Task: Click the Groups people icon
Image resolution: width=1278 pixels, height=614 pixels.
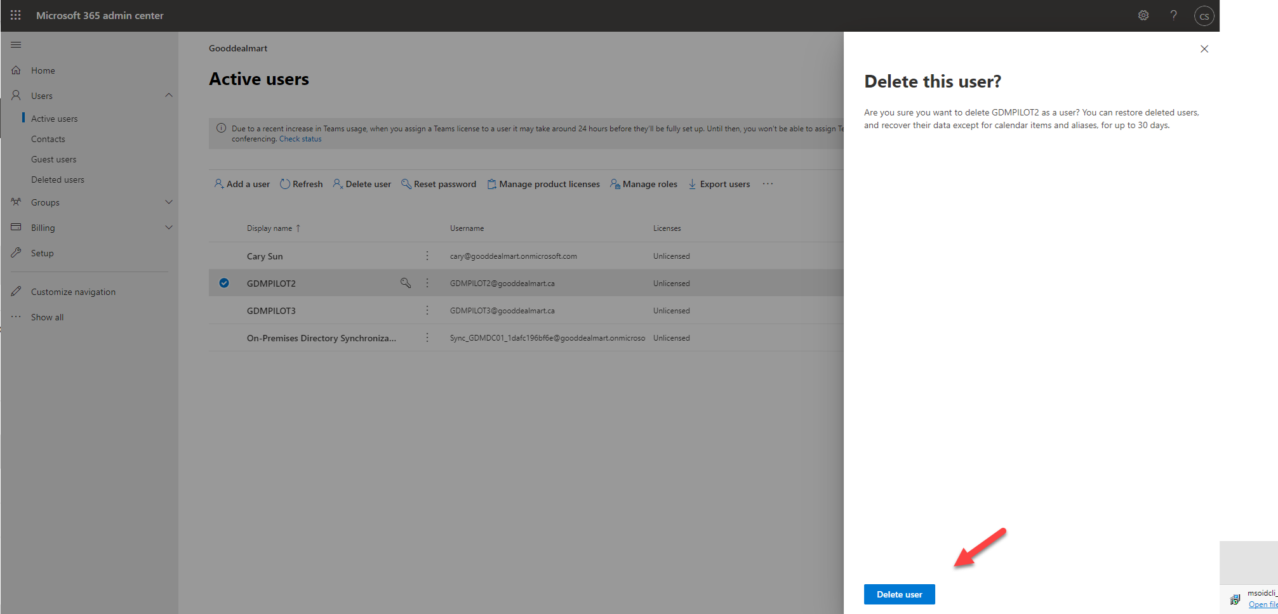Action: (17, 202)
